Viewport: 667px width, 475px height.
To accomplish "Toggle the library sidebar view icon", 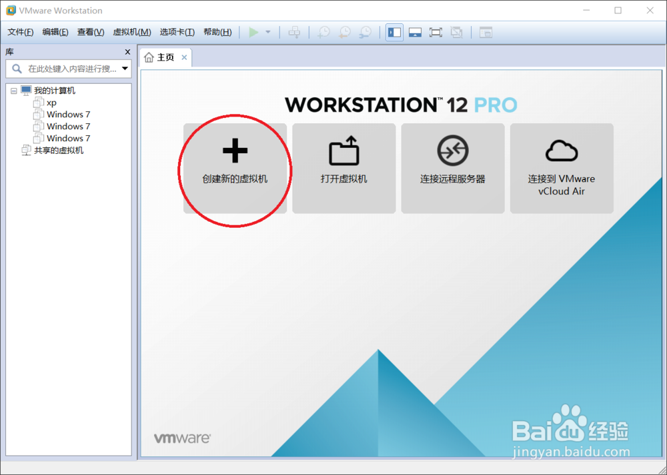I will tap(394, 32).
